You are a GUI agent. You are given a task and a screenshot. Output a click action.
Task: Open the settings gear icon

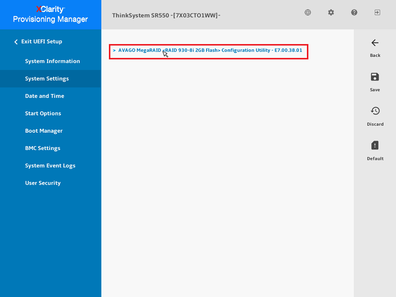(331, 12)
